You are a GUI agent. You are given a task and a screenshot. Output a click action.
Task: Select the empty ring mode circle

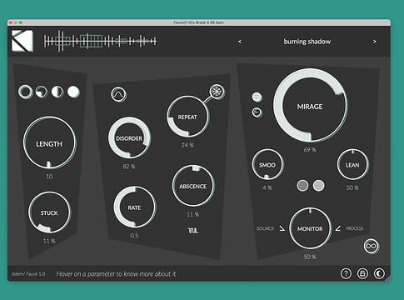(x=25, y=92)
